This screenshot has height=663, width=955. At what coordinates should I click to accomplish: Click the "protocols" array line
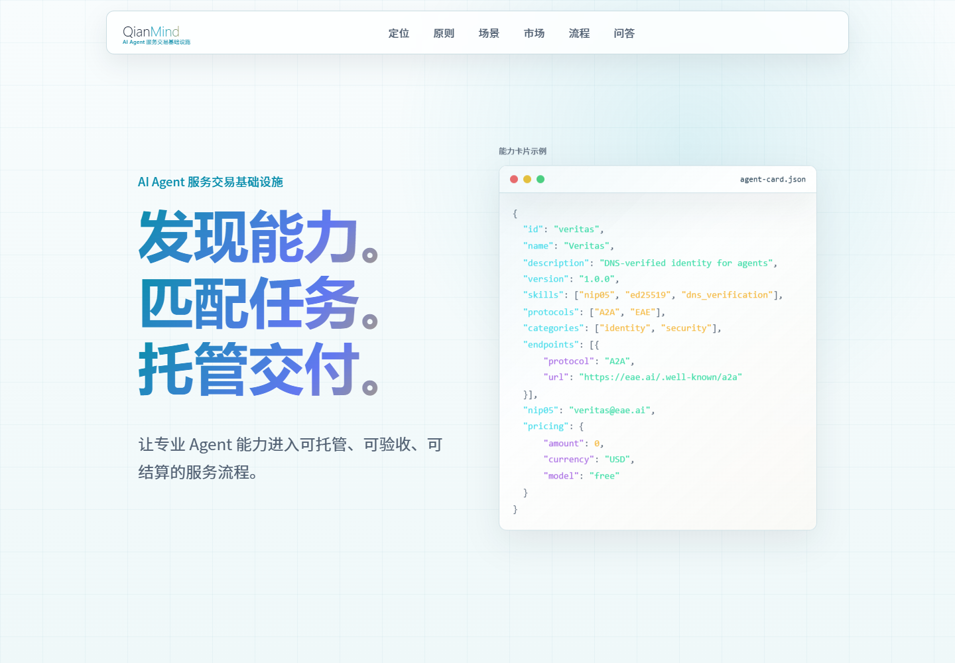pos(594,312)
